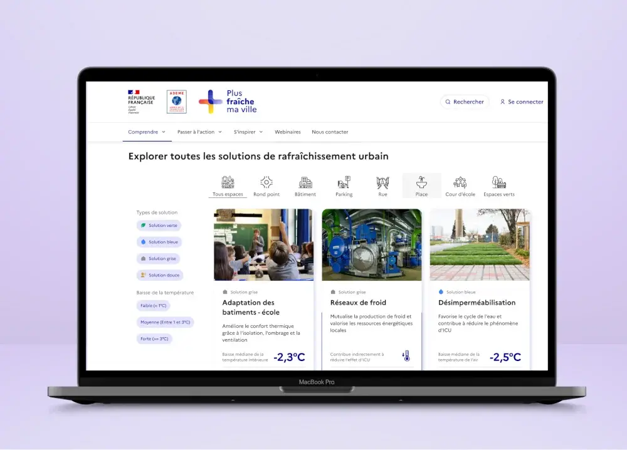The width and height of the screenshot is (627, 450).
Task: Select the Bâtiment space filter icon
Action: (x=305, y=182)
